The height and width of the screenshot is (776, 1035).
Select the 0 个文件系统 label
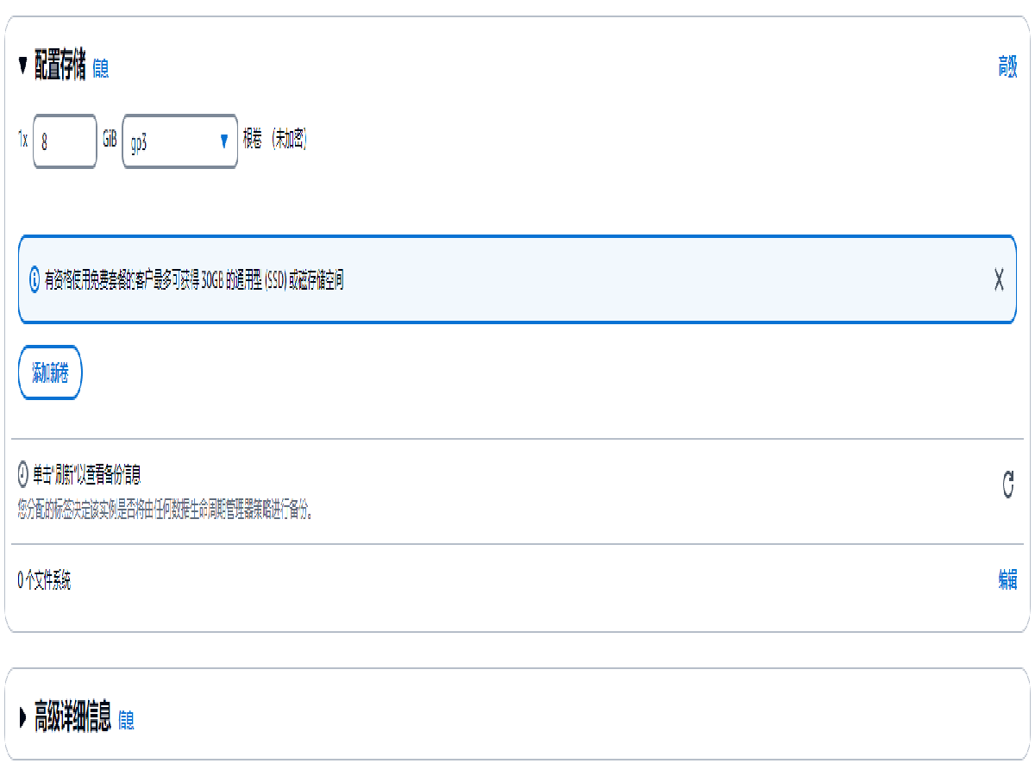tap(44, 580)
